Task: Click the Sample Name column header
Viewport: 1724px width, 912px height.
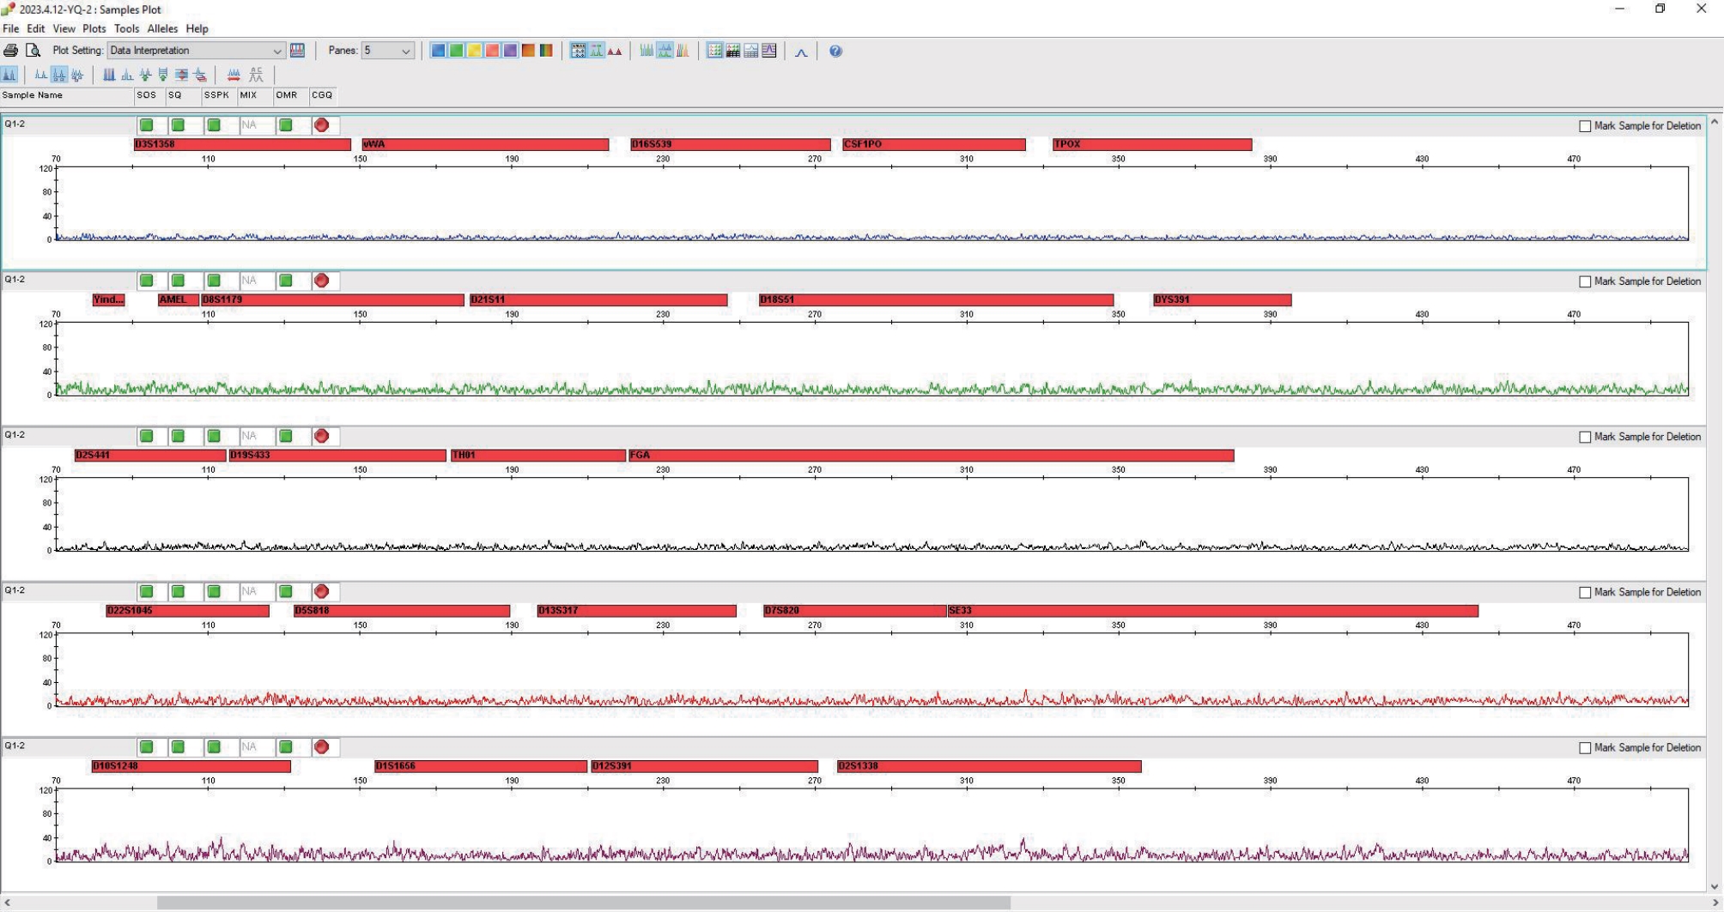Action: [67, 96]
